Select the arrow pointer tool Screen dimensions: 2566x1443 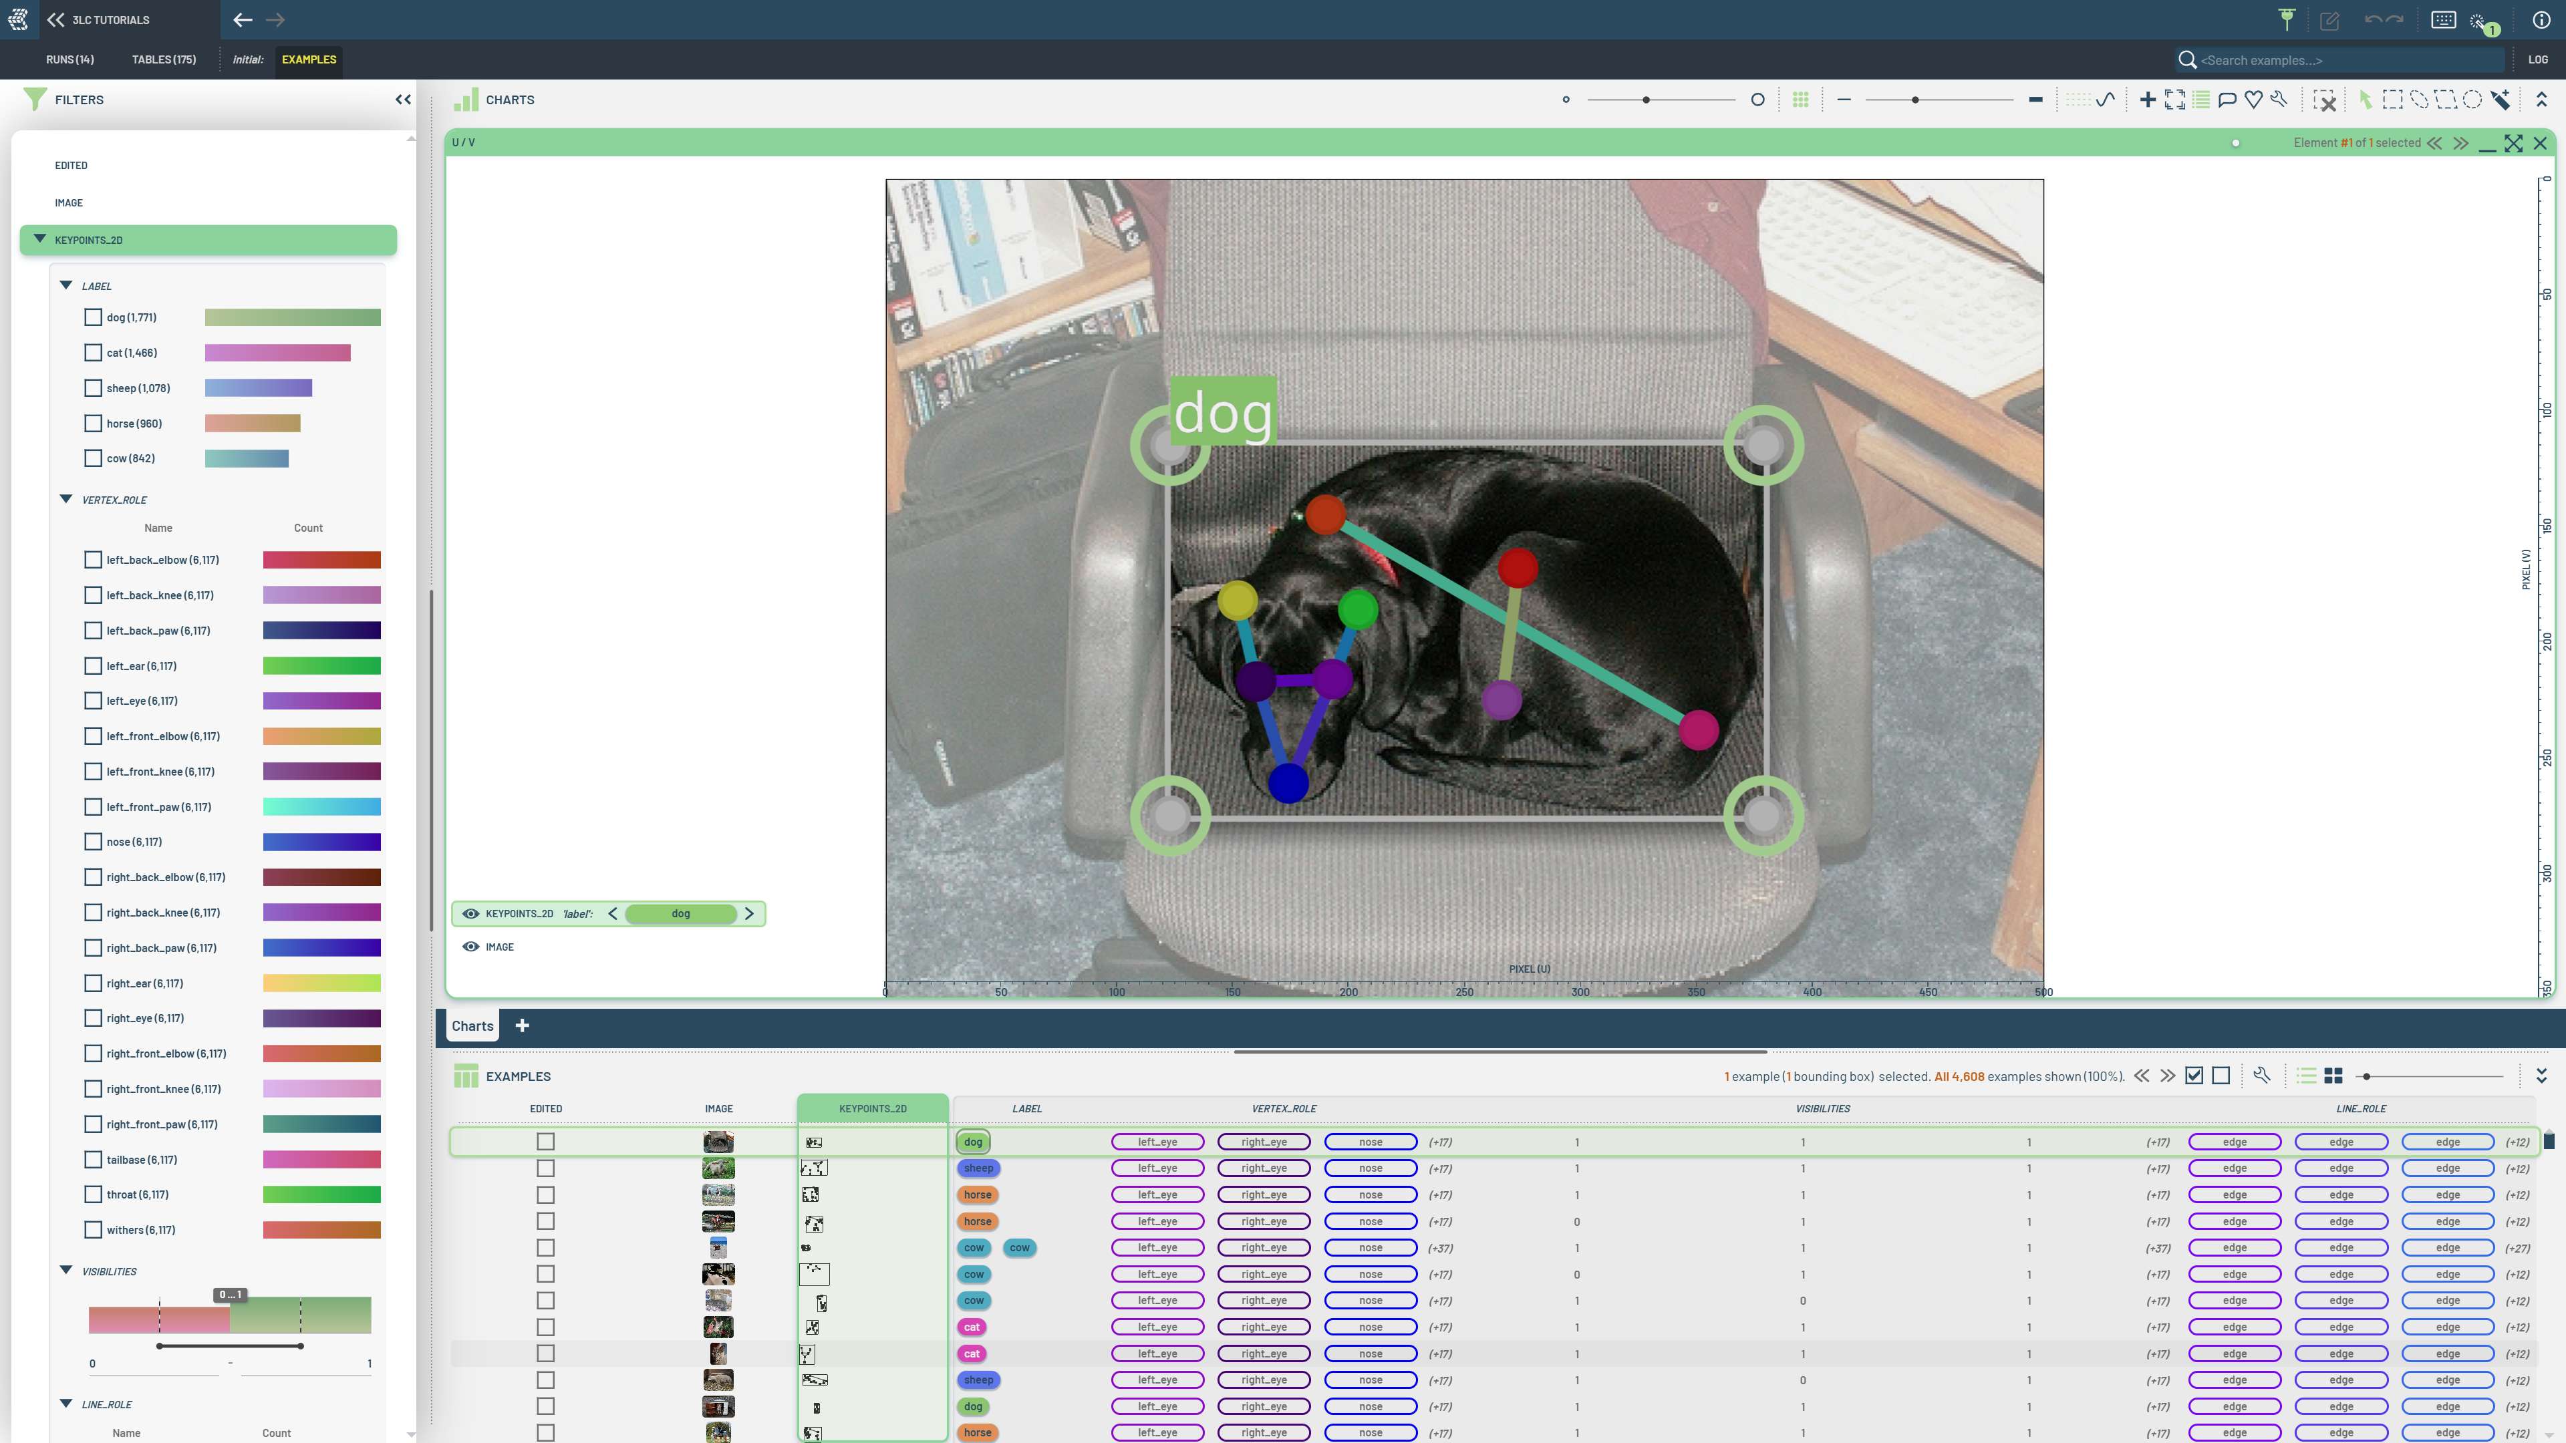pyautogui.click(x=2366, y=100)
